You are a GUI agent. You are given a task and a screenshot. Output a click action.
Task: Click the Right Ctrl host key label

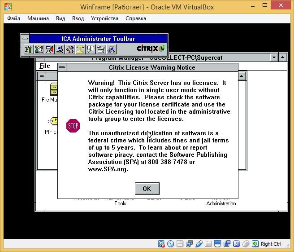tap(271, 244)
